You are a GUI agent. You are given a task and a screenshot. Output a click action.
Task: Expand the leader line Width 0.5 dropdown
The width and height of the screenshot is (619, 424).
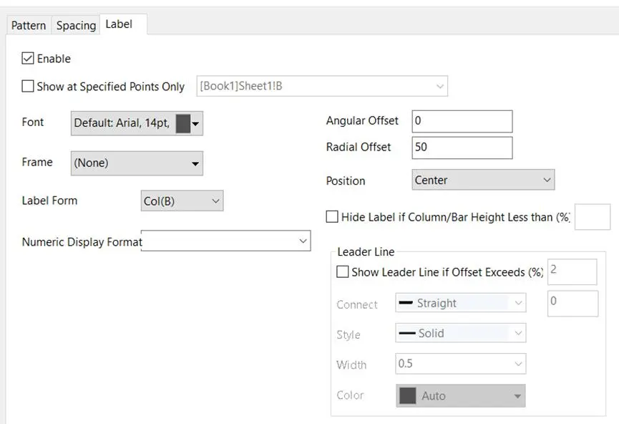click(x=461, y=364)
